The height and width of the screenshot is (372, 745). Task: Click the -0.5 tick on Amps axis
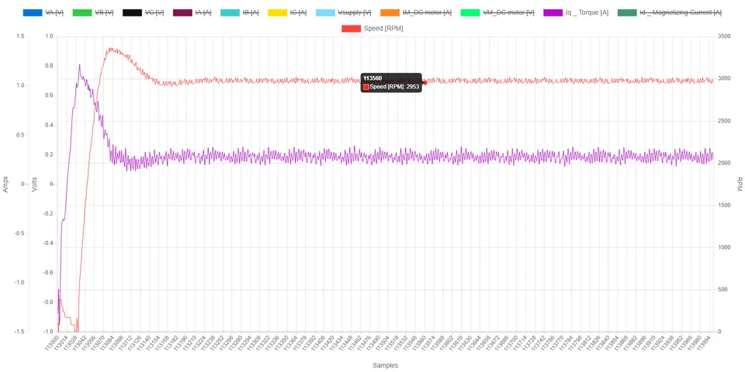click(x=19, y=233)
